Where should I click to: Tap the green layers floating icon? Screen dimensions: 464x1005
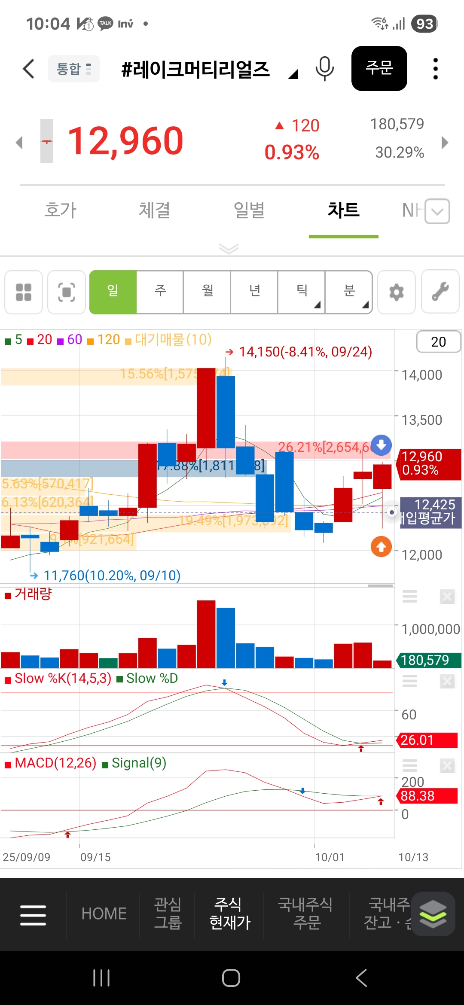coord(433,914)
